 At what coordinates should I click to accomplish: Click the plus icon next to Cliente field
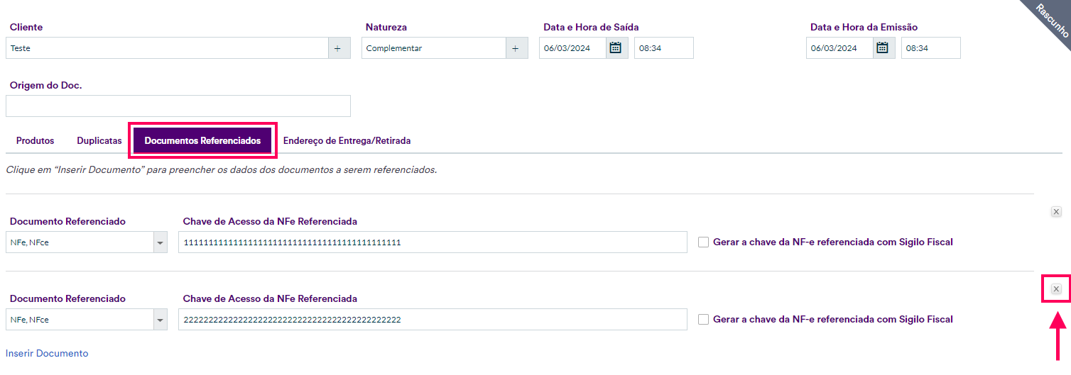point(339,48)
